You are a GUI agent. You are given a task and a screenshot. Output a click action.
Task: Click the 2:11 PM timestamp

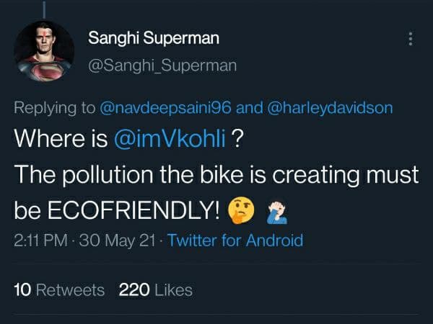[40, 240]
